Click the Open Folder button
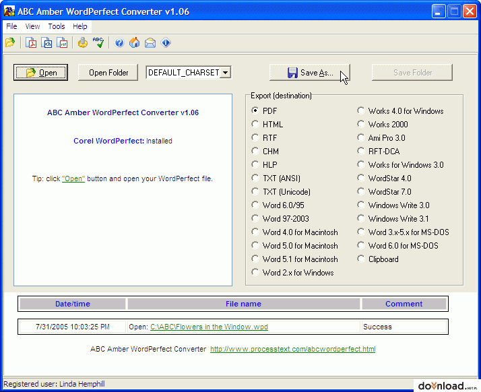 click(108, 72)
